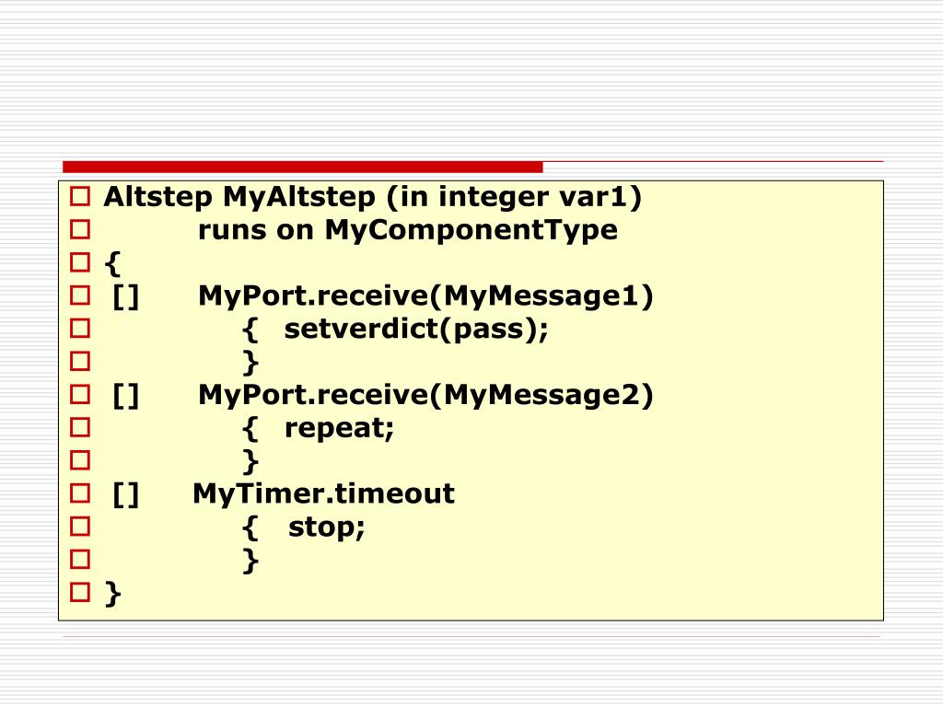Image resolution: width=943 pixels, height=707 pixels.
Task: Click the setverdict(pass); statement
Action: point(416,330)
